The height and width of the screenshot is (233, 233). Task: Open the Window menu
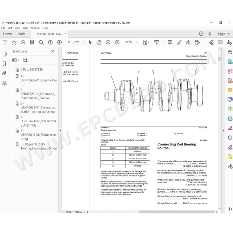pos(35,28)
